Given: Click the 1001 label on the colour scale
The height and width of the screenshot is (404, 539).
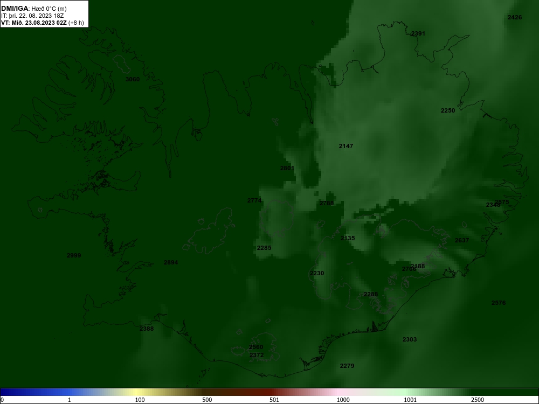Looking at the screenshot, I should click(410, 400).
